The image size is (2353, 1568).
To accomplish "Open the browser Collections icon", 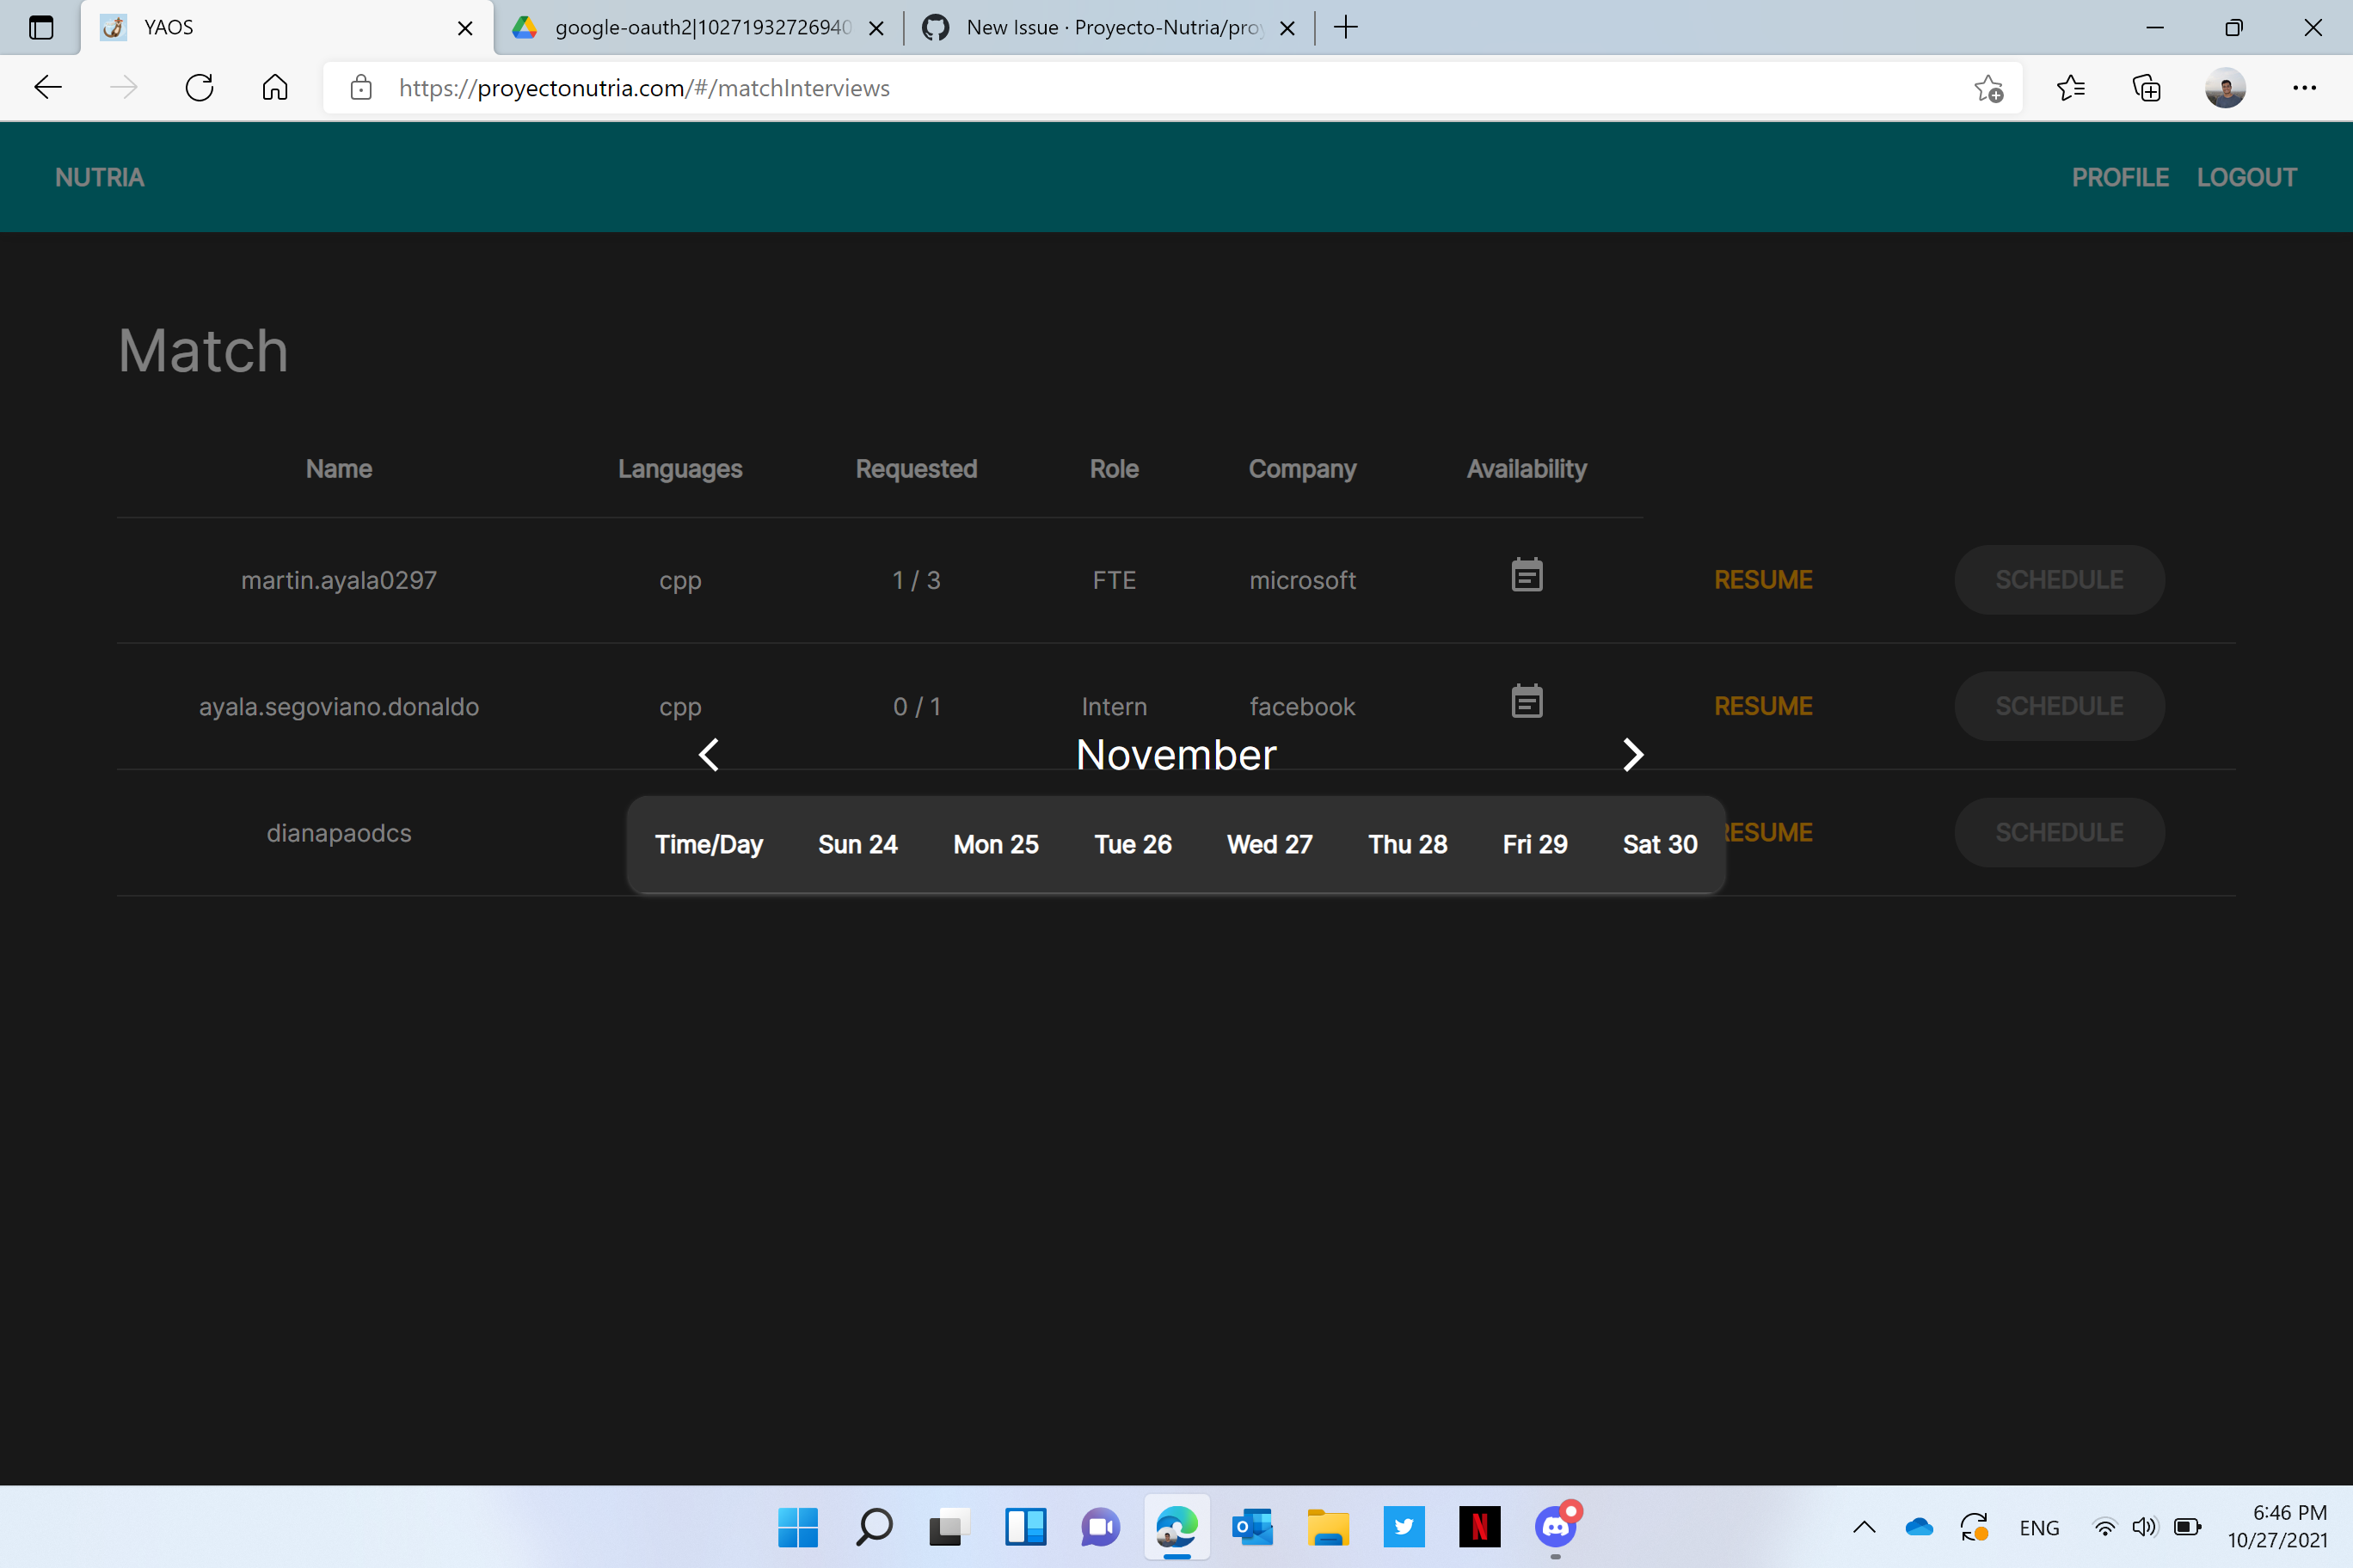I will pos(2146,88).
